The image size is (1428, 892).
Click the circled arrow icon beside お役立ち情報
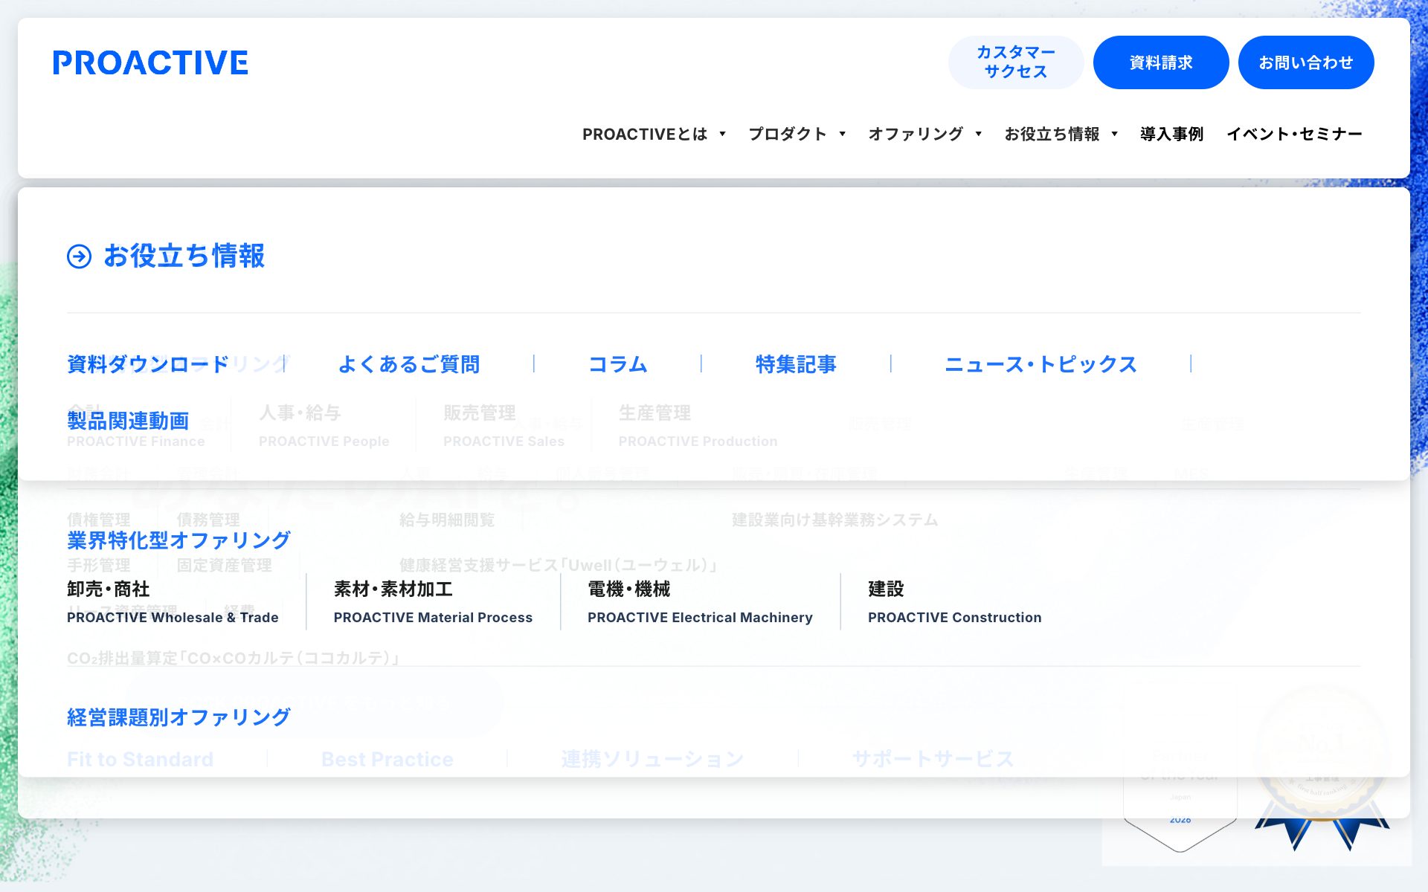pyautogui.click(x=79, y=256)
